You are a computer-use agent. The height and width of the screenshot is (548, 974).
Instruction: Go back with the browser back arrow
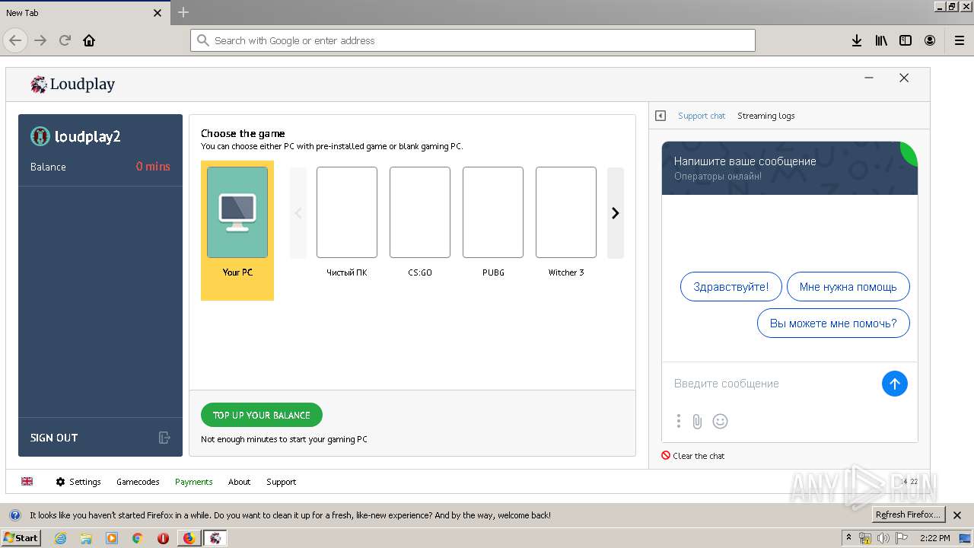(x=15, y=40)
